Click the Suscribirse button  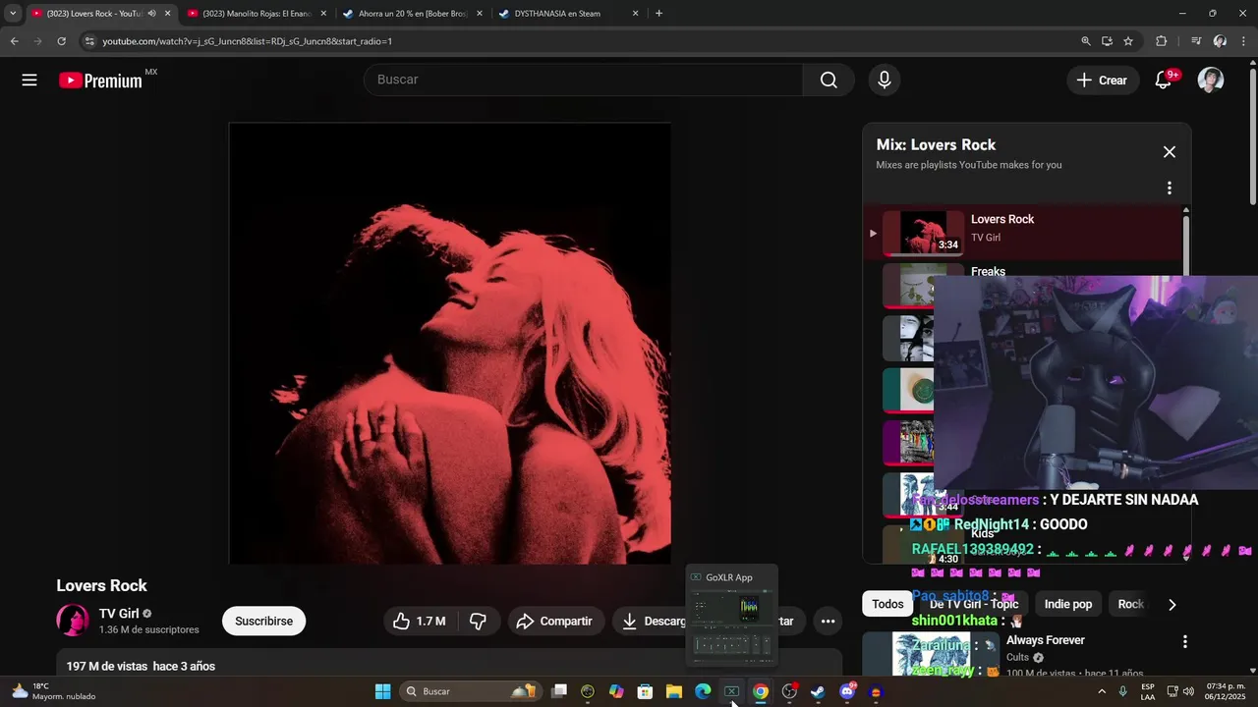click(x=263, y=621)
